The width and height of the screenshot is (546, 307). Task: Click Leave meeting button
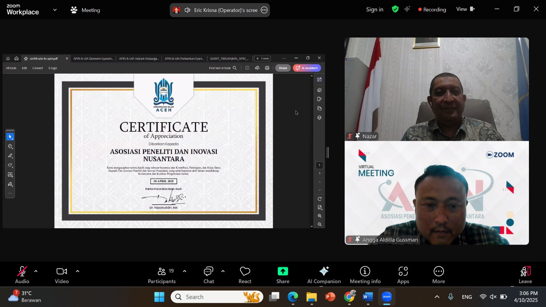coord(525,275)
